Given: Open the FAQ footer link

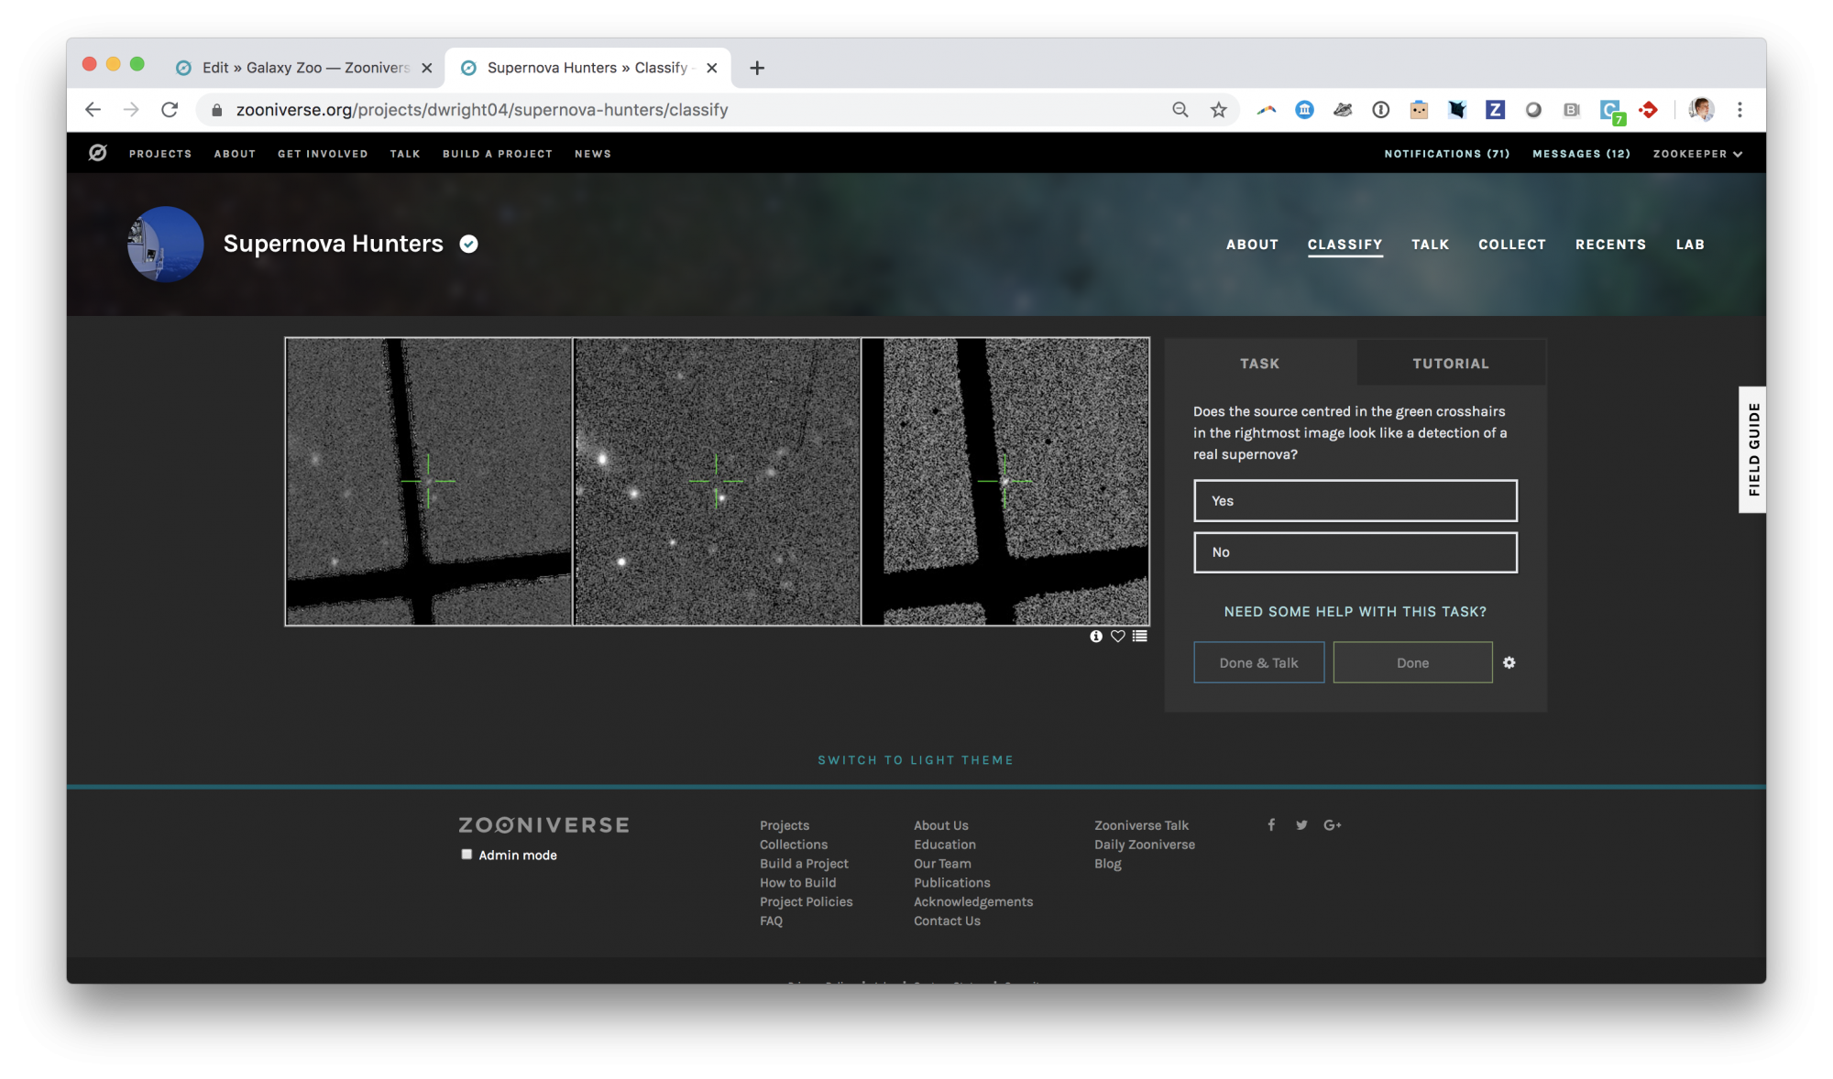Looking at the screenshot, I should click(771, 921).
